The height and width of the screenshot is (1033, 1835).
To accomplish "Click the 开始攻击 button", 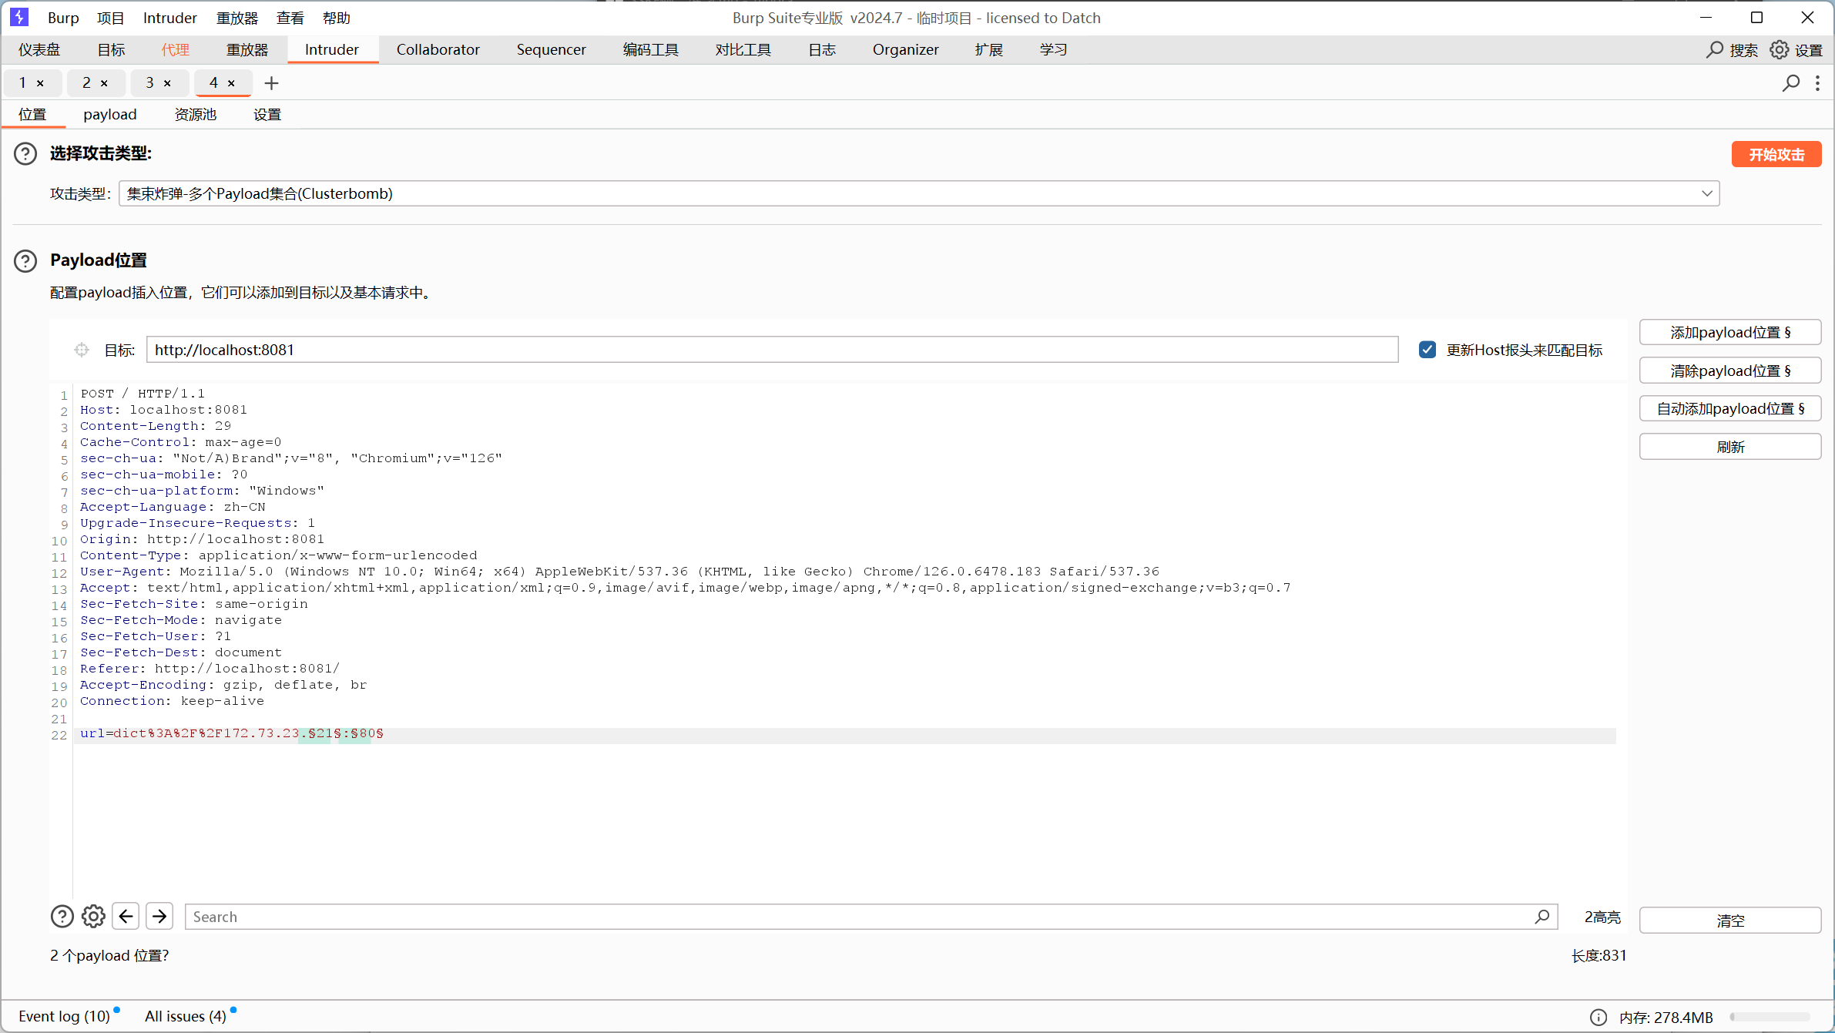I will click(x=1776, y=154).
